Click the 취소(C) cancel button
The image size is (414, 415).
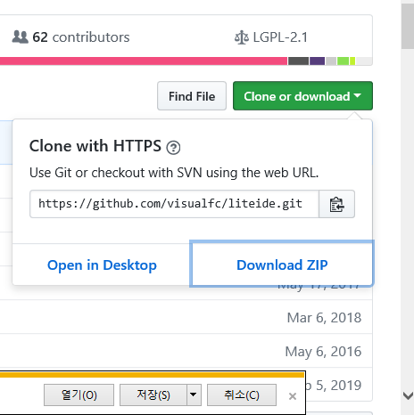242,395
